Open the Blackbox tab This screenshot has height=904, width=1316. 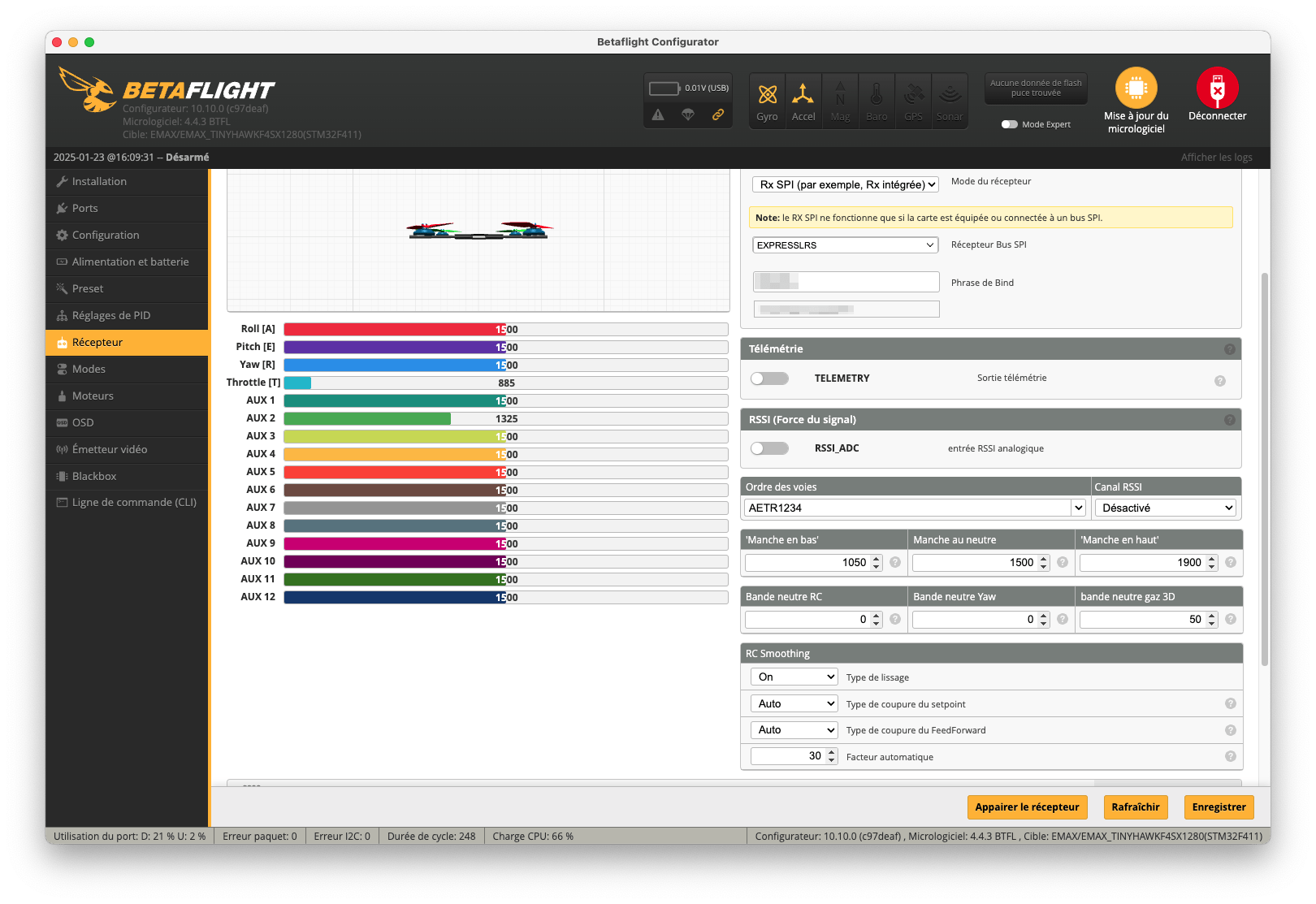[127, 477]
